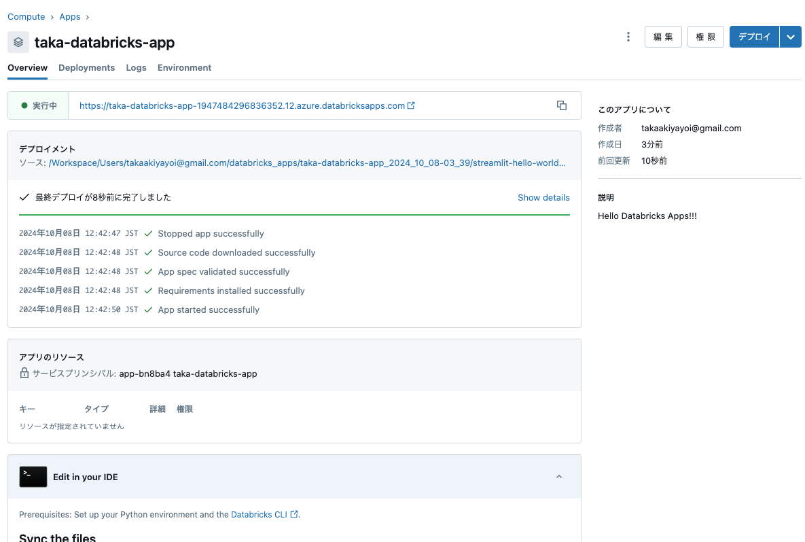Click the このアプリについて heading
The height and width of the screenshot is (542, 805).
pos(634,109)
